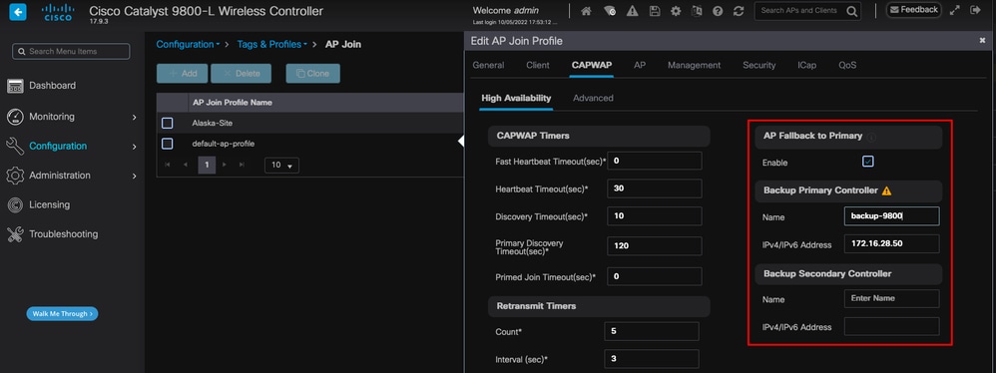Open the Tags & Profiles breadcrumb dropdown

pos(271,45)
